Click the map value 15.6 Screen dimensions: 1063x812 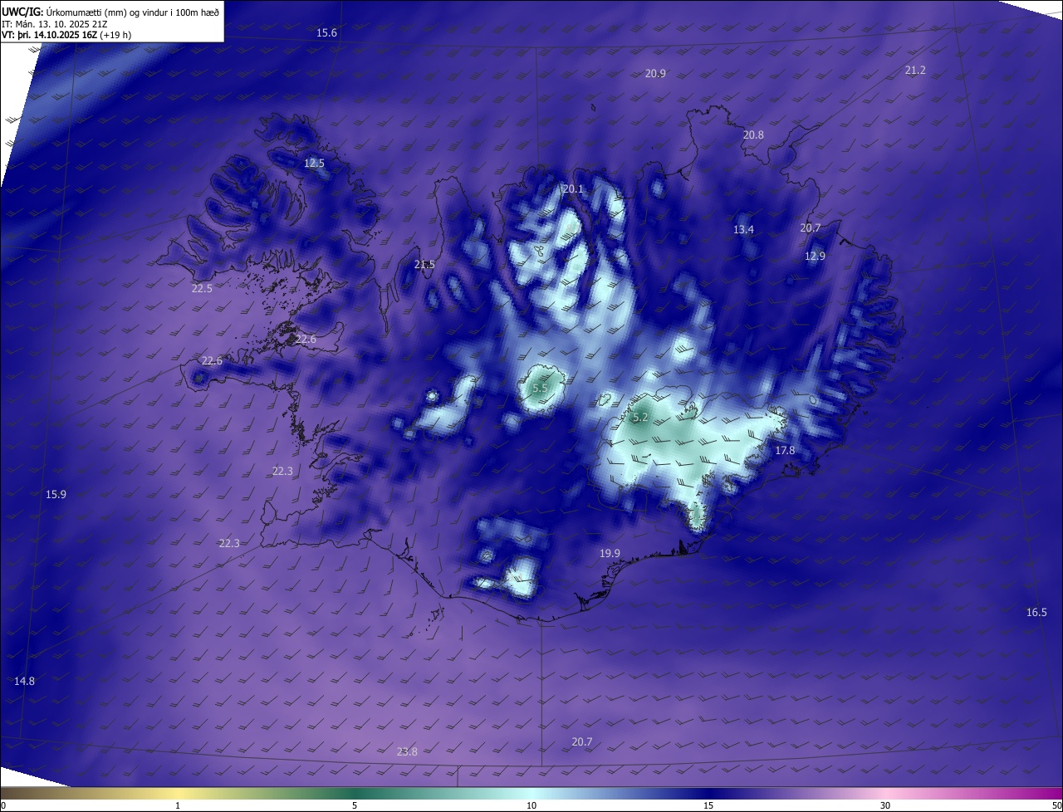click(327, 33)
